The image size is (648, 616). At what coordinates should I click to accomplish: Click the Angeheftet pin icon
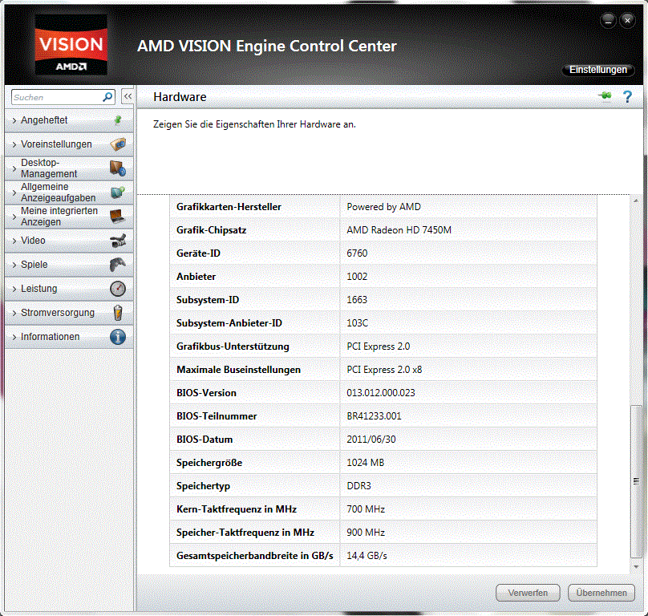(x=118, y=120)
